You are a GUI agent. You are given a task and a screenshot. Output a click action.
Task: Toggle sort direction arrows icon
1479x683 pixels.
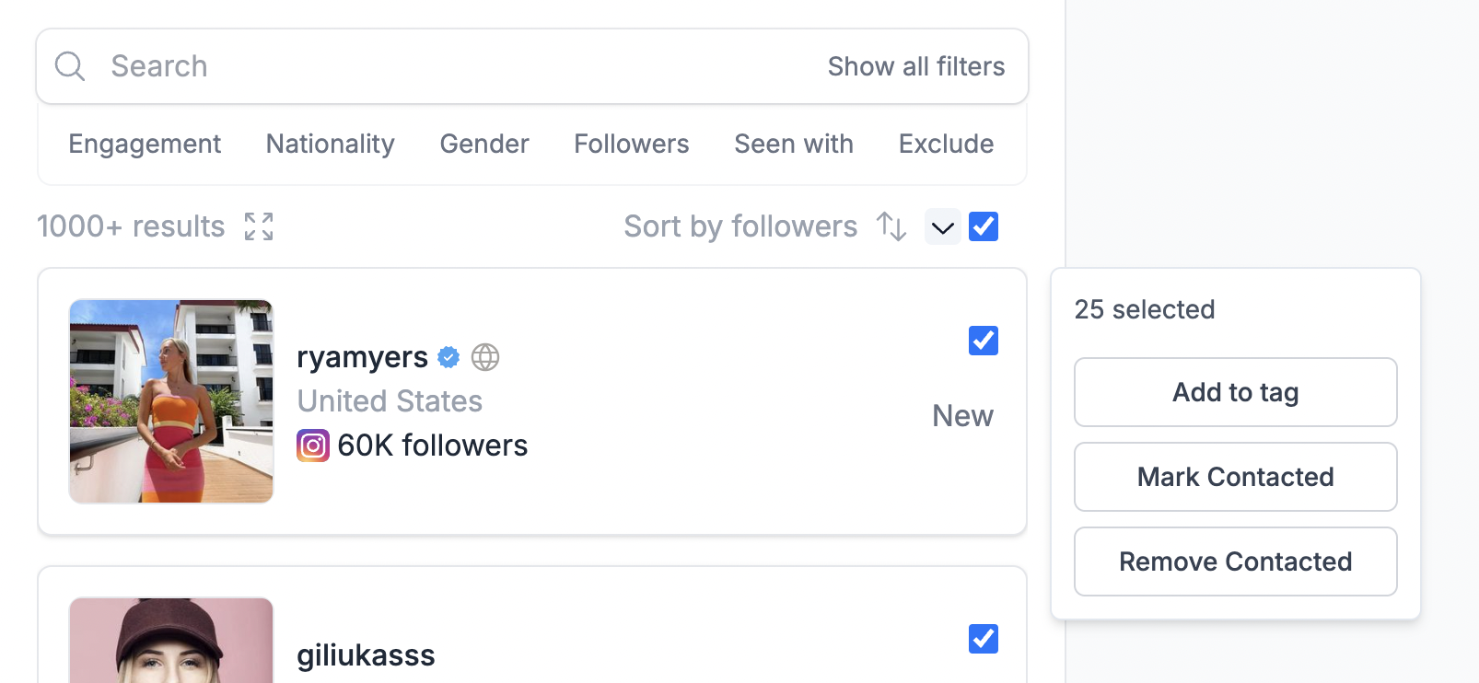click(891, 226)
